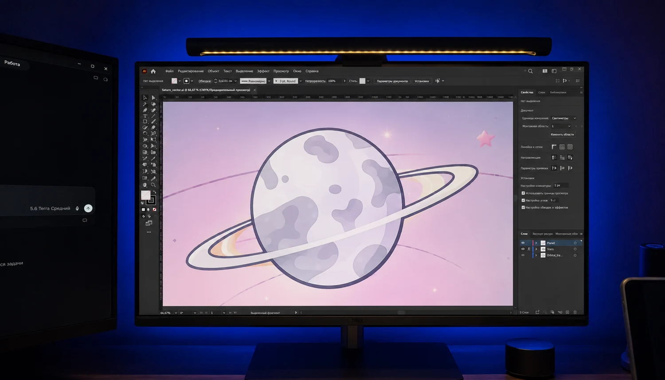This screenshot has height=380, width=665.
Task: Click the fill color swatch in the toolbox
Action: (x=145, y=195)
